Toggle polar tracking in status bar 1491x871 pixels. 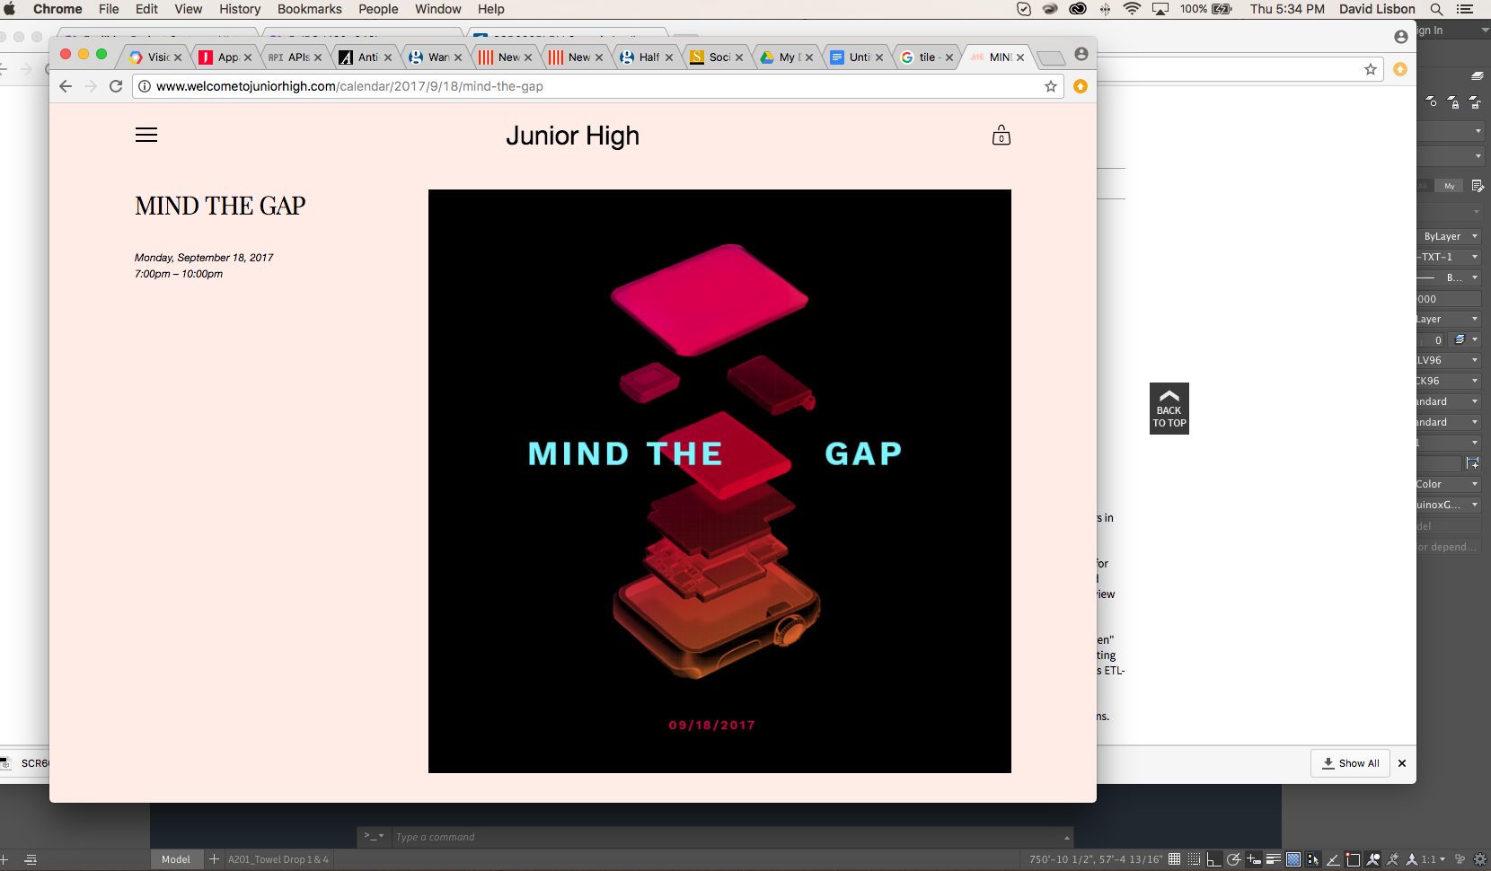coord(1234,859)
